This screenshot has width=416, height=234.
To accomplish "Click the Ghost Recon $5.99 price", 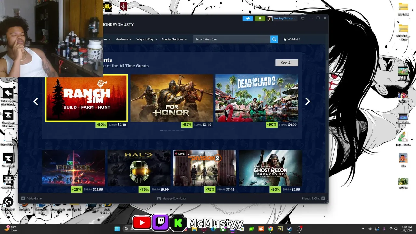I will (296, 189).
